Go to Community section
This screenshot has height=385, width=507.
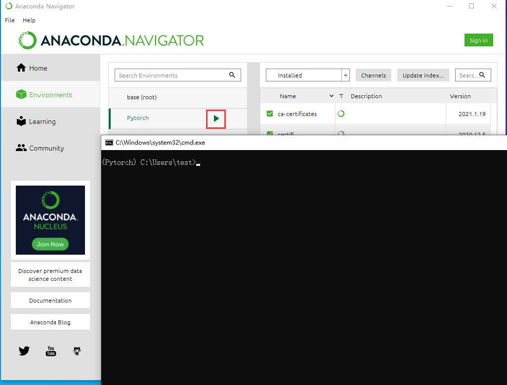click(x=50, y=148)
